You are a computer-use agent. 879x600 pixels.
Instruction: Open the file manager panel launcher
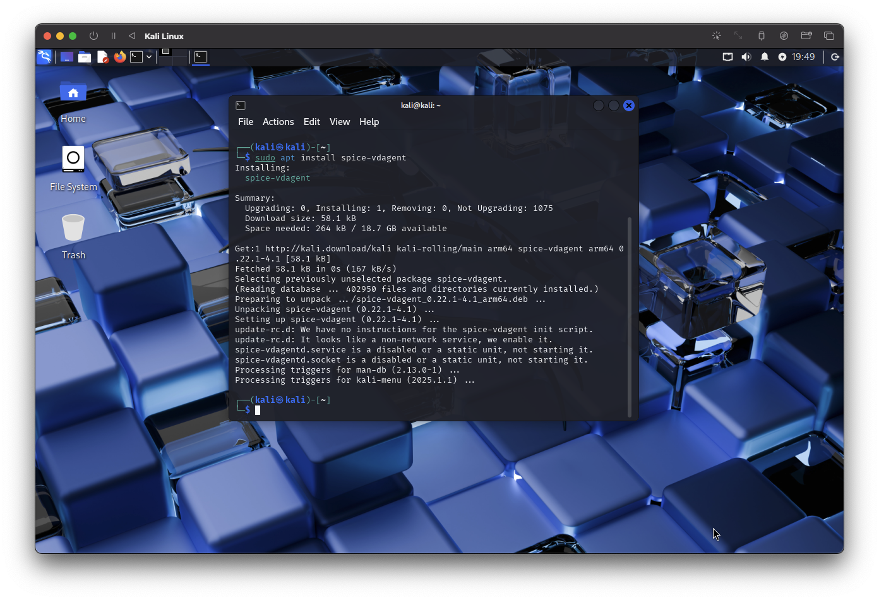(x=85, y=57)
